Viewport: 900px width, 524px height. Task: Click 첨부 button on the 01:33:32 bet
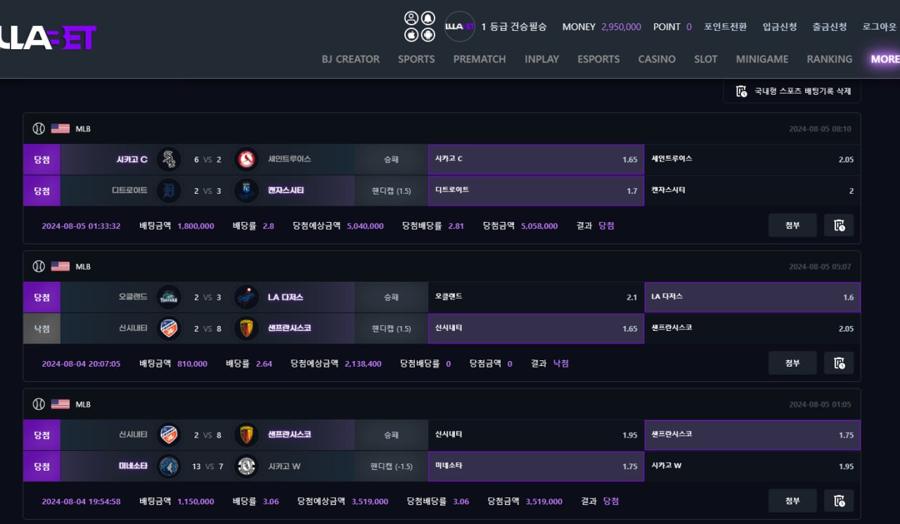[792, 225]
